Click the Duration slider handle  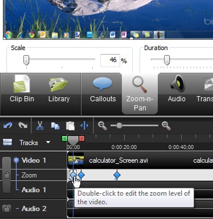(167, 60)
